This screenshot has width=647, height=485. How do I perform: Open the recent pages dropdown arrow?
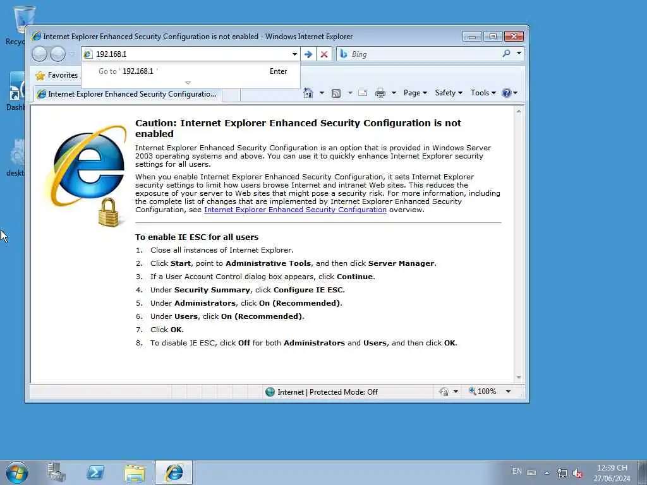point(72,54)
